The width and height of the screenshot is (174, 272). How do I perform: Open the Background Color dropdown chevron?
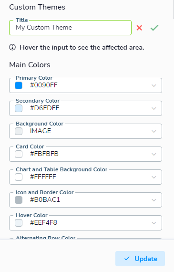tap(154, 131)
